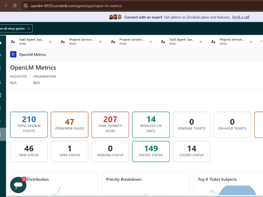Click the browser forward arrow

tap(5, 6)
